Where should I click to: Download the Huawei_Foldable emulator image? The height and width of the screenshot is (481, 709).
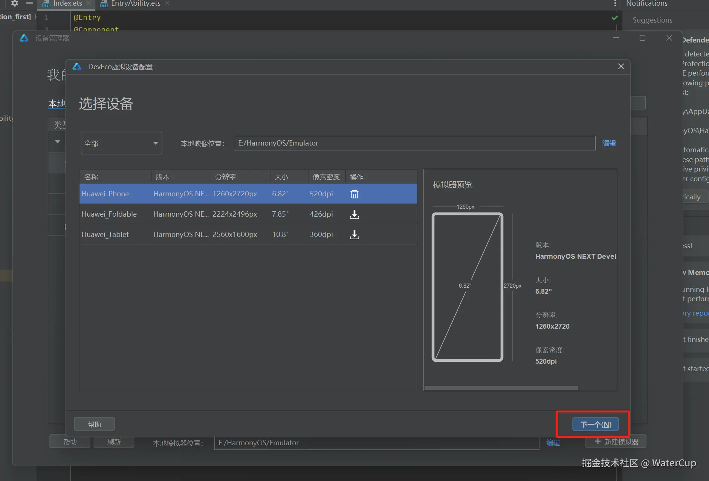click(x=354, y=214)
